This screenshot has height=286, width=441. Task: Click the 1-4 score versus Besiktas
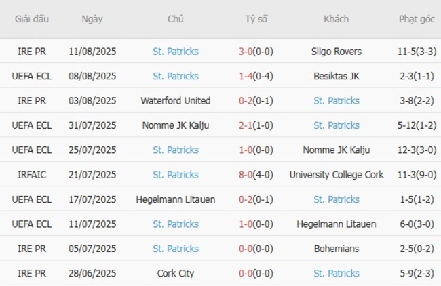coord(256,76)
